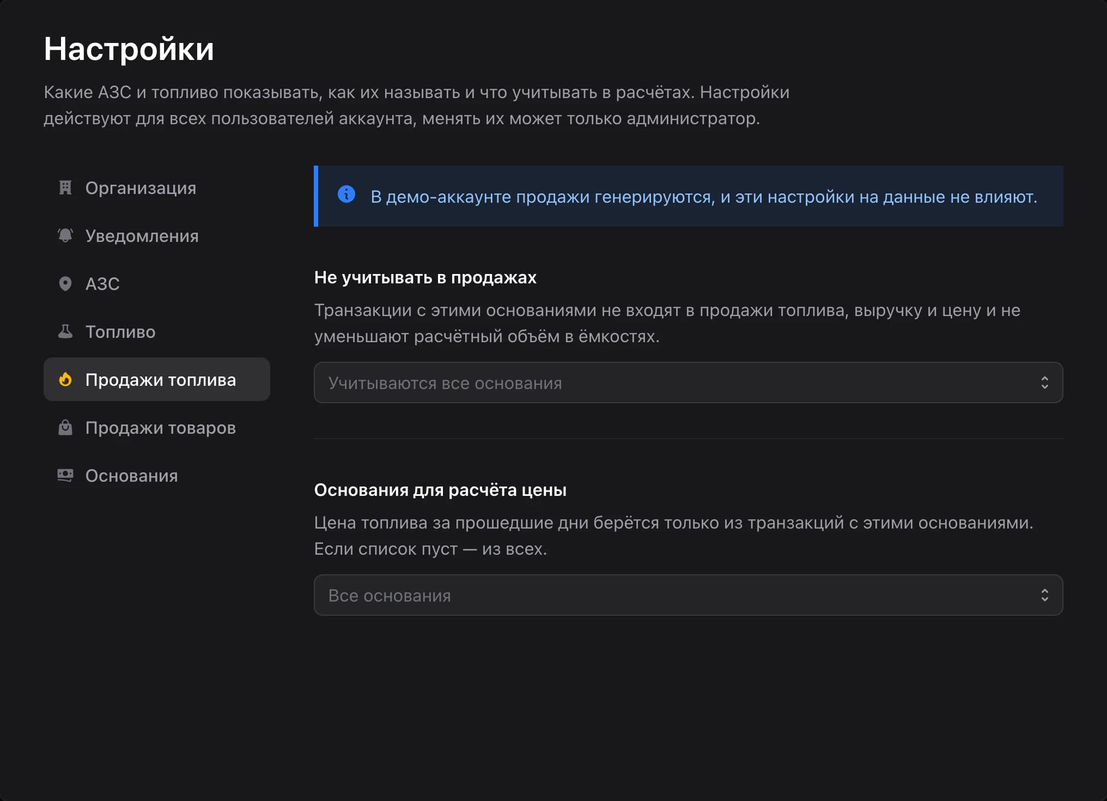Open the Топливо settings page
Viewport: 1107px width, 801px height.
(157, 332)
